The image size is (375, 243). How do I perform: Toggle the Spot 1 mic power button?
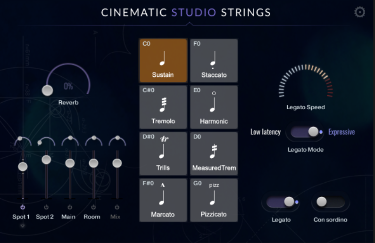[23, 207]
